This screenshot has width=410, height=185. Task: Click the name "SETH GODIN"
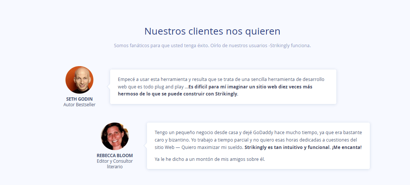(80, 99)
